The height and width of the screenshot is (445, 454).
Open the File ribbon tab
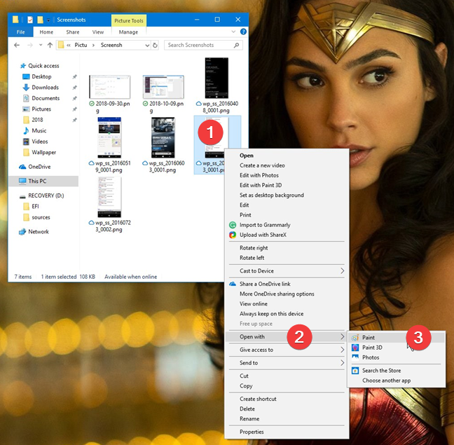tap(20, 32)
